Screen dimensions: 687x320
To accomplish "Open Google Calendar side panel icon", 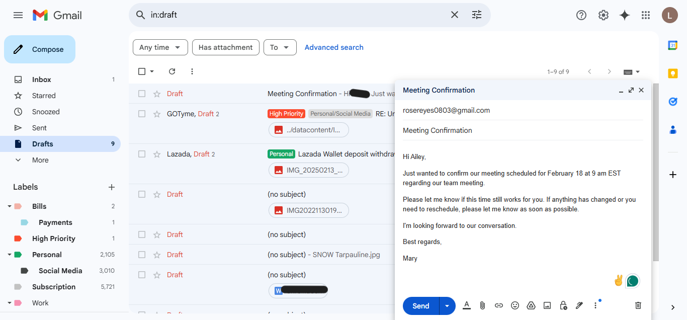I will [x=673, y=45].
